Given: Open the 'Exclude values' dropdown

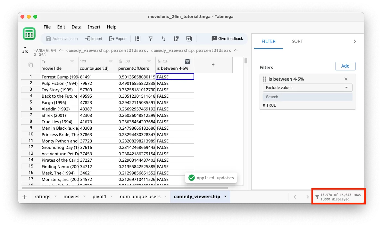Looking at the screenshot, I should (x=307, y=87).
